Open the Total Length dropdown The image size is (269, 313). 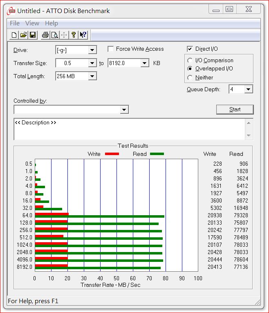point(92,76)
